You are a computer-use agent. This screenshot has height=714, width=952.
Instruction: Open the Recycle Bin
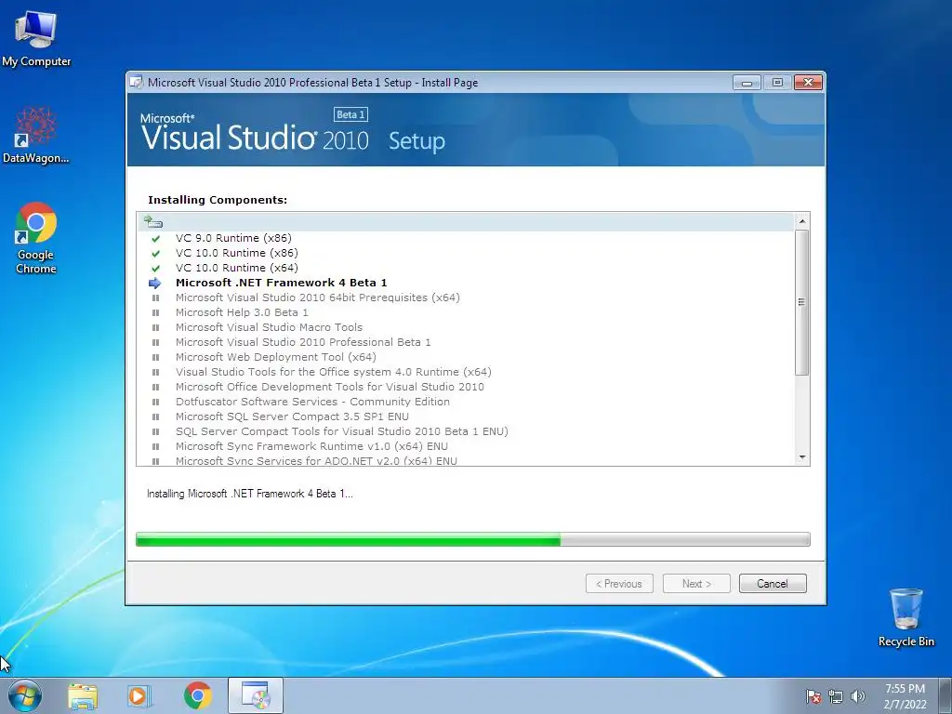pos(906,617)
